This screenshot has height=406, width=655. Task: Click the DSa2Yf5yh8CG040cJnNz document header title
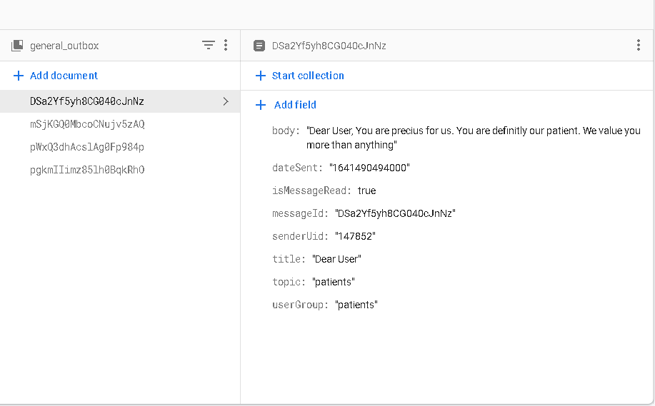(329, 46)
